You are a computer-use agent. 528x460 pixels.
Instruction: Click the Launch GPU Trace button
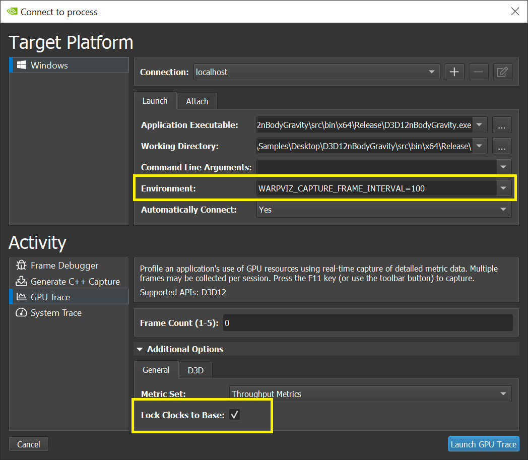coord(483,444)
